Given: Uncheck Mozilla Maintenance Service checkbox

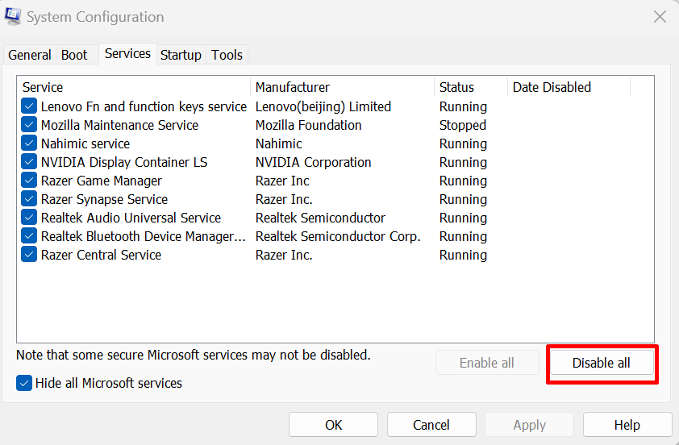Looking at the screenshot, I should pos(29,125).
